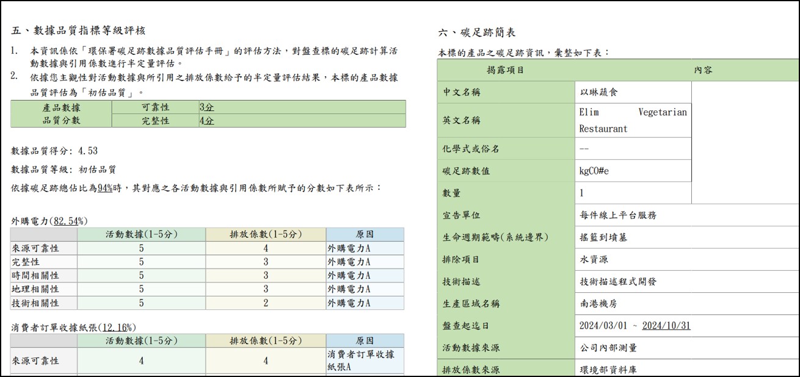Click the underlined 82.54% next to 外購電力
800x377 pixels.
coord(70,221)
